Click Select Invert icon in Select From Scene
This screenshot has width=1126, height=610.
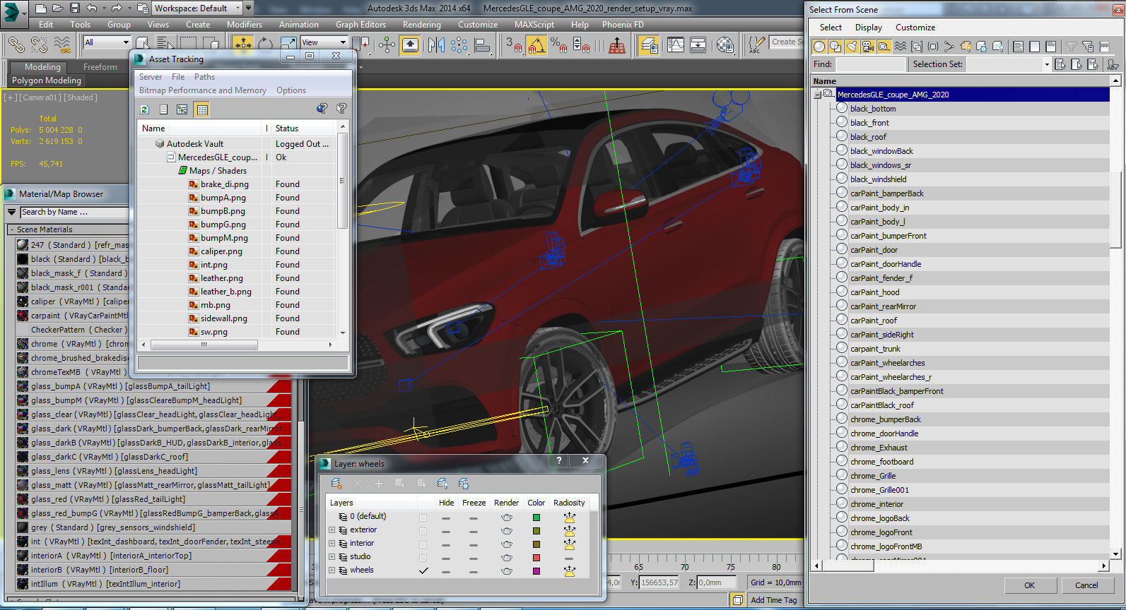tap(1050, 47)
